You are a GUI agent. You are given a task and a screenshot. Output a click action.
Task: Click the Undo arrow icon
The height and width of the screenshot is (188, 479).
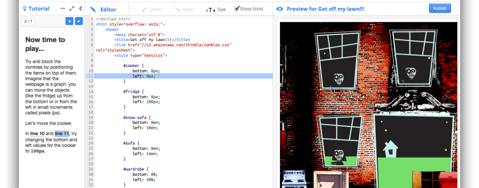pos(145,10)
